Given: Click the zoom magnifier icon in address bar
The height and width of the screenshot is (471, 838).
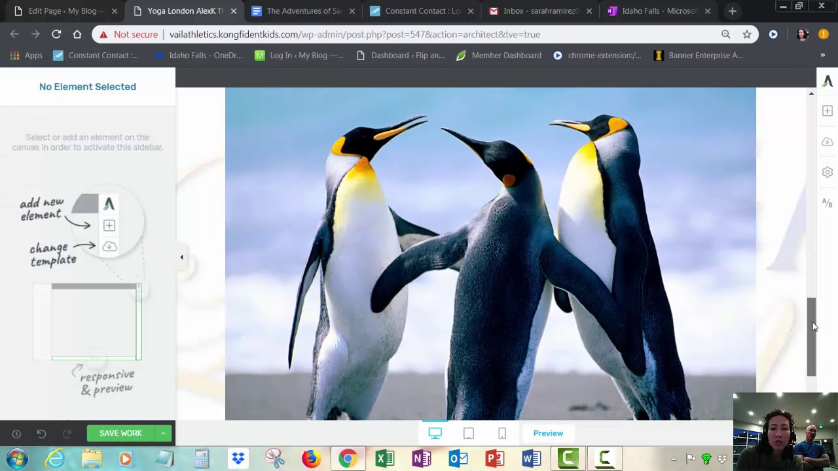Looking at the screenshot, I should (x=726, y=34).
